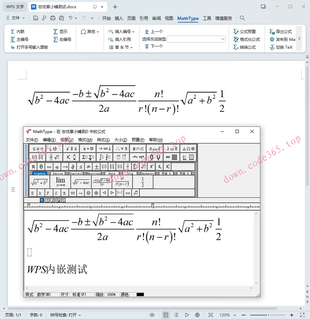The height and width of the screenshot is (319, 310).
Task: Select the Derivs tab in MathType
Action: click(58, 173)
